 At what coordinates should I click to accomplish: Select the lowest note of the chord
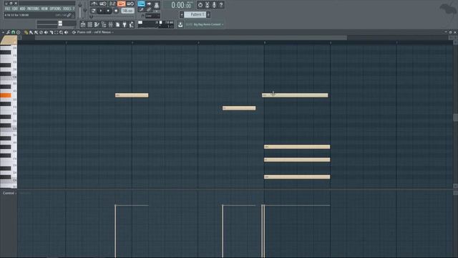[297, 177]
